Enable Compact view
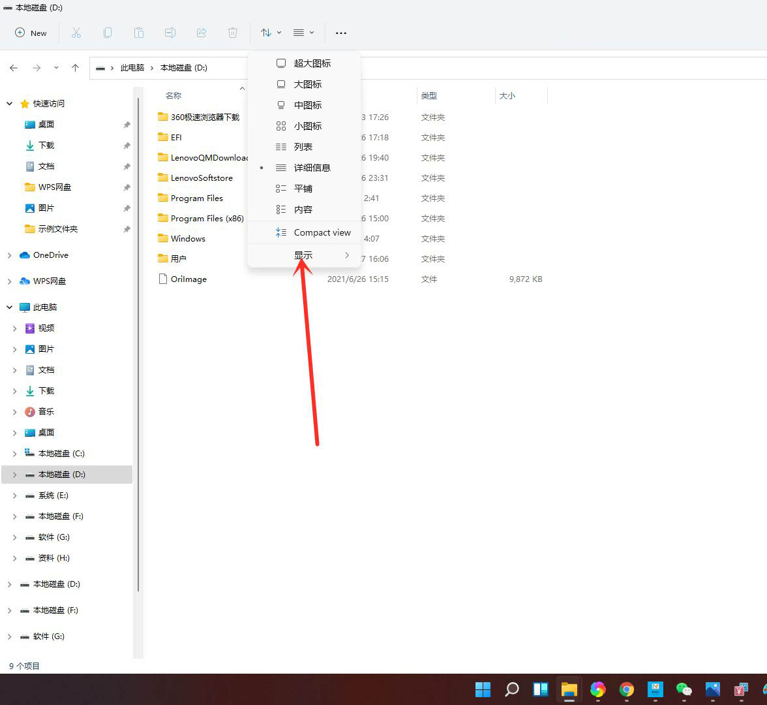Viewport: 767px width, 705px height. click(x=322, y=232)
